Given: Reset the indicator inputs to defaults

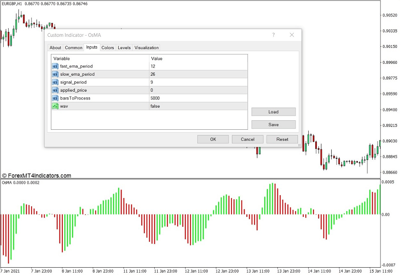Looking at the screenshot, I should (x=282, y=139).
